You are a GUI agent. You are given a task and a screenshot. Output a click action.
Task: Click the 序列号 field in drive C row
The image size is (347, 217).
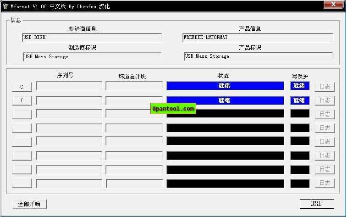tap(69, 86)
